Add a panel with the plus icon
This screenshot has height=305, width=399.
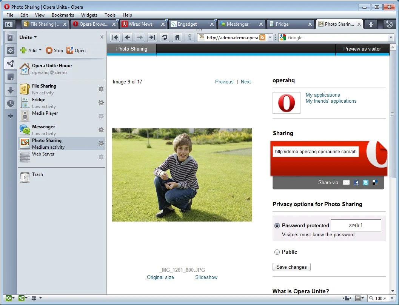(10, 116)
